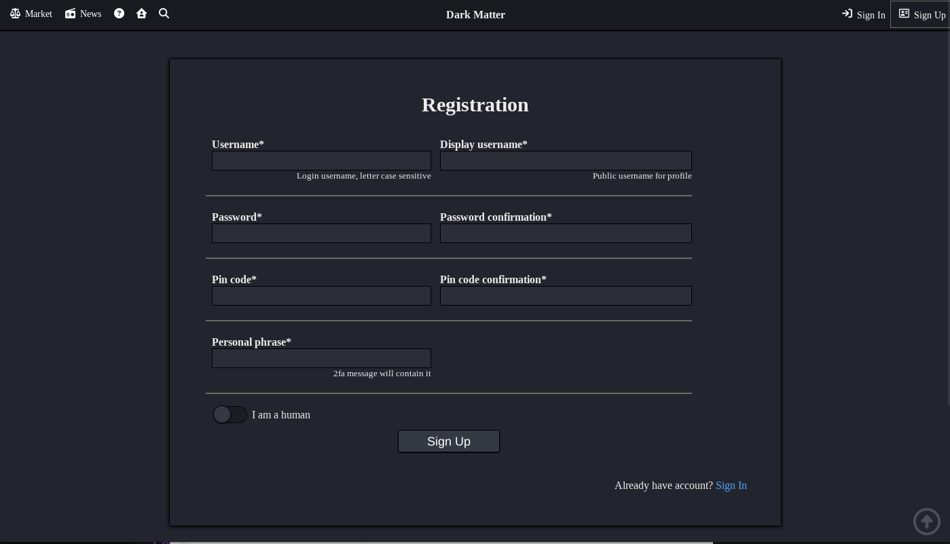Click the scroll-to-top arrow icon
Image resolution: width=950 pixels, height=544 pixels.
(x=926, y=522)
